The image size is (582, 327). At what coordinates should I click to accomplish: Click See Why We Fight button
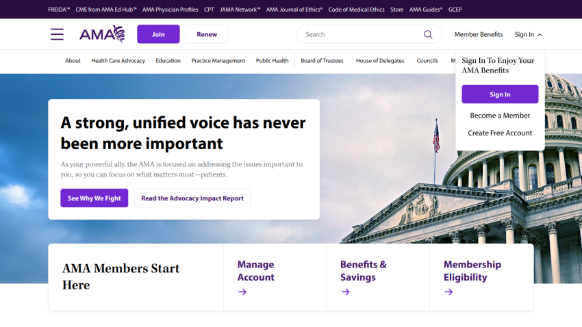(94, 198)
